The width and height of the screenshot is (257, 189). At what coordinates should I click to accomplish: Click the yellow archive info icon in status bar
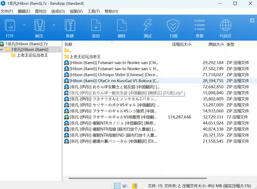coord(135,186)
